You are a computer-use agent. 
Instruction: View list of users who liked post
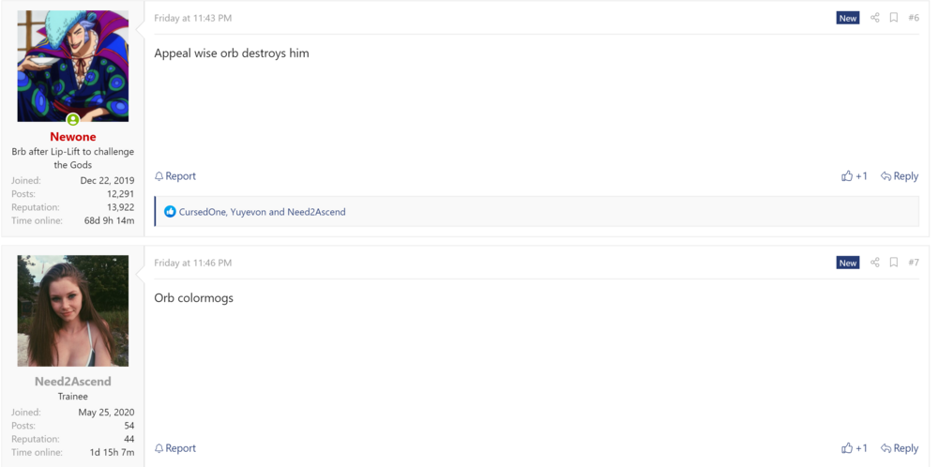tap(263, 212)
